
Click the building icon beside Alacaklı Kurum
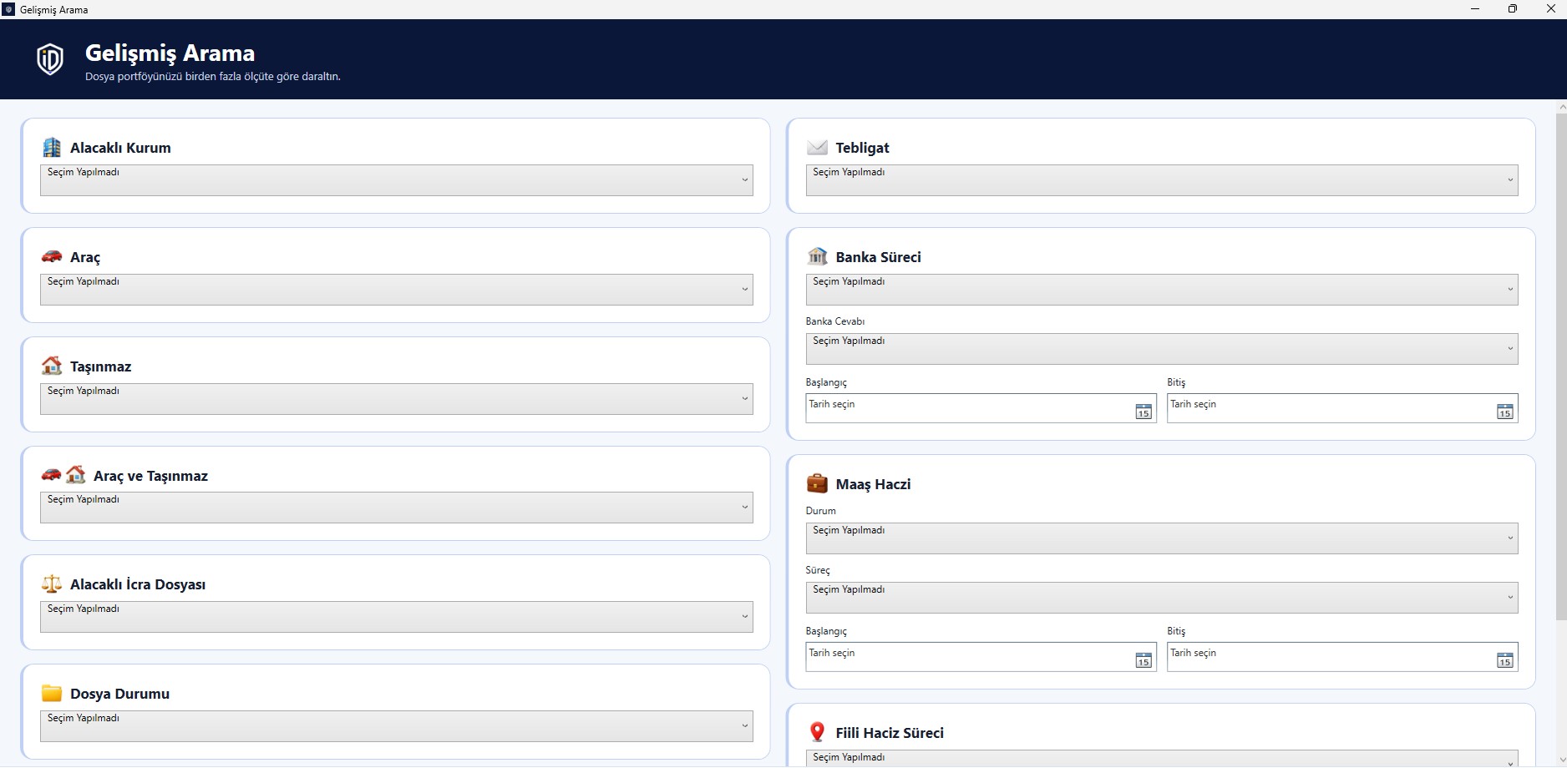52,148
